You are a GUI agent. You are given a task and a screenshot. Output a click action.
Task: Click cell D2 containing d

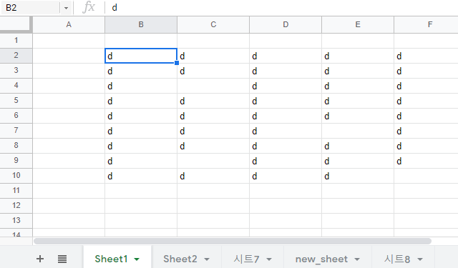(x=286, y=56)
